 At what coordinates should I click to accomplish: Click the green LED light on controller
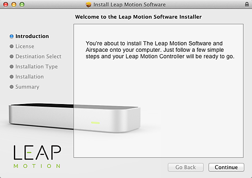click(x=95, y=123)
